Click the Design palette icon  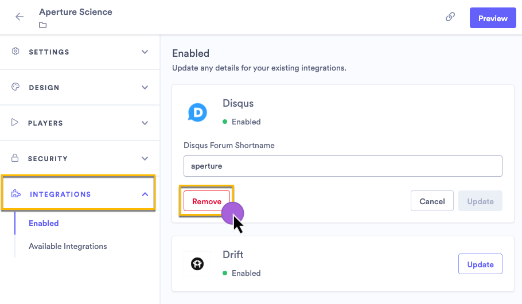[15, 87]
